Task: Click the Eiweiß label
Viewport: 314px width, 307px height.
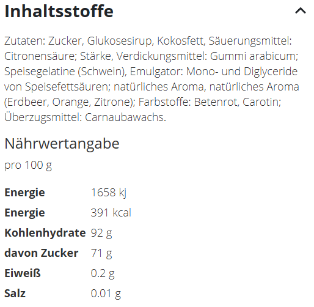Action: [23, 273]
